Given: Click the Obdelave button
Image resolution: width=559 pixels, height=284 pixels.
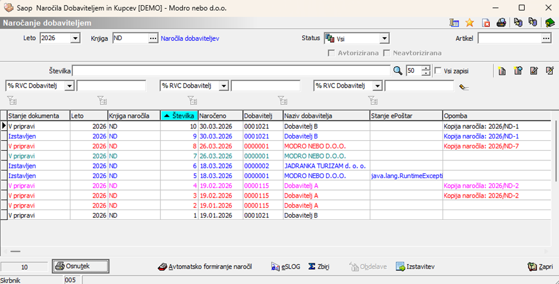Looking at the screenshot, I should tap(368, 266).
